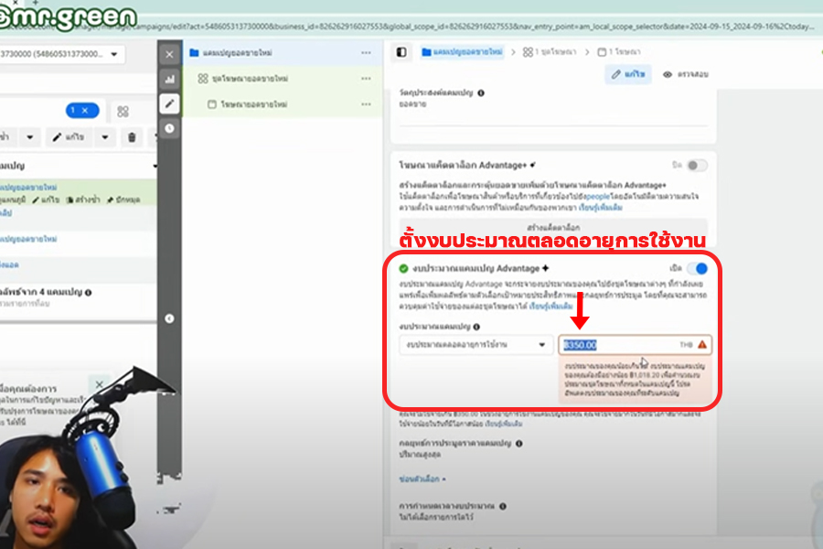Expand the dropdown arrow next to duplicate button
823x549 pixels.
[x=30, y=137]
